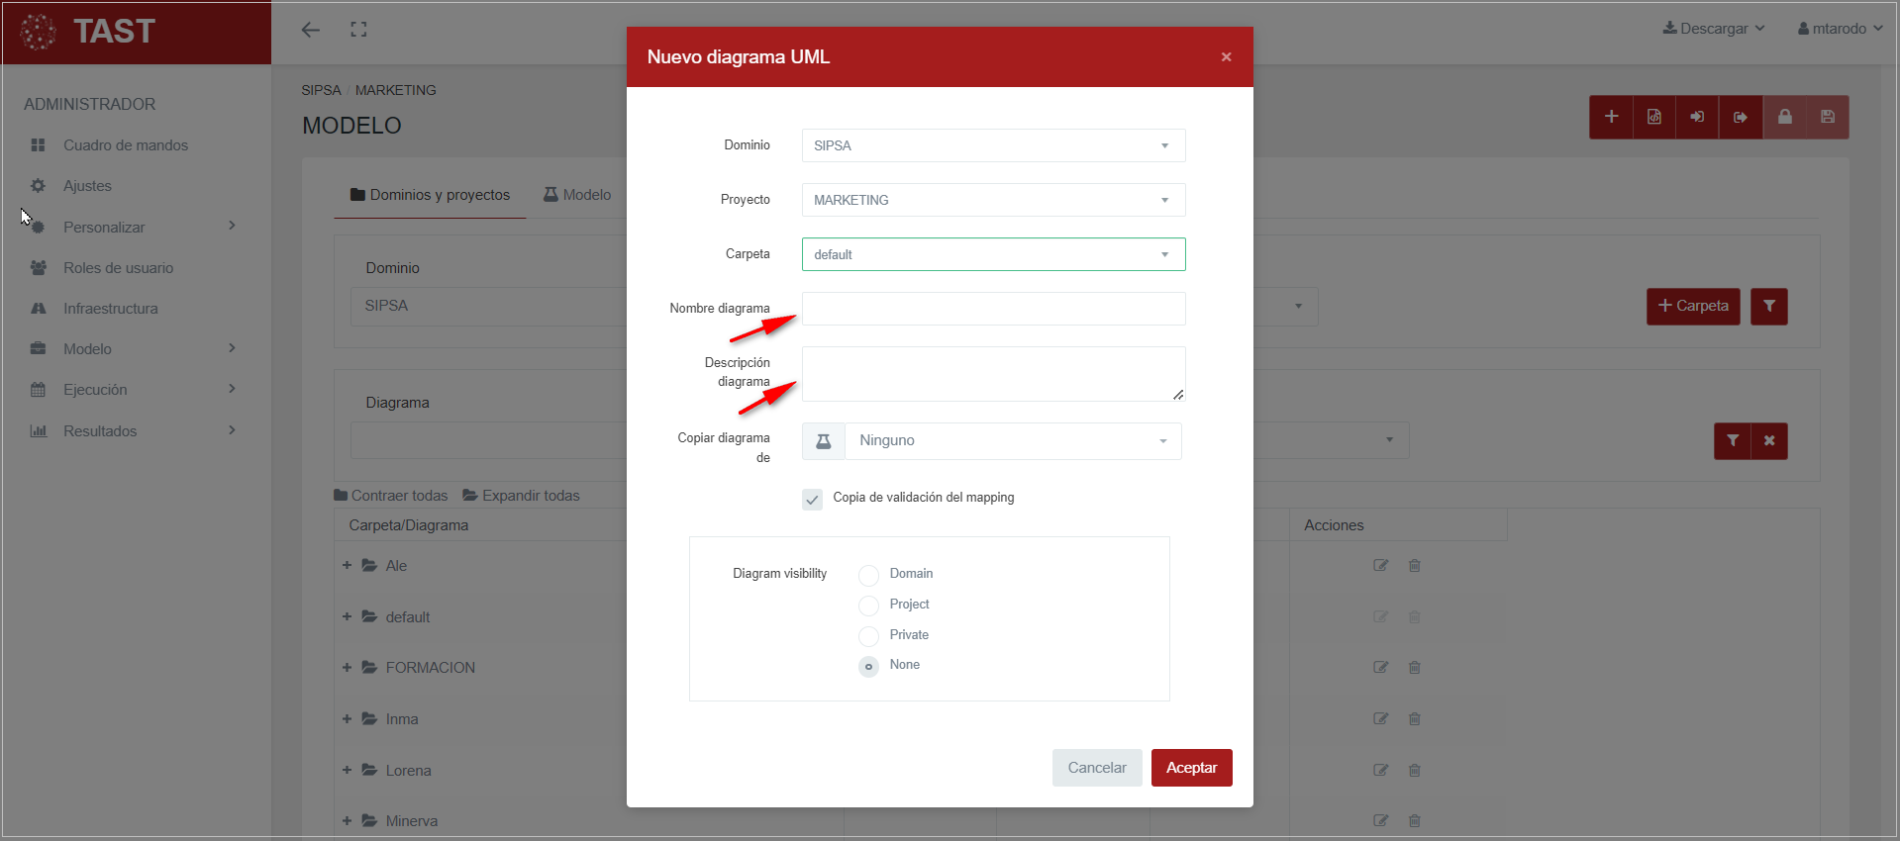Click the flask icon beside Ninguno
The width and height of the screenshot is (1900, 841).
(823, 441)
